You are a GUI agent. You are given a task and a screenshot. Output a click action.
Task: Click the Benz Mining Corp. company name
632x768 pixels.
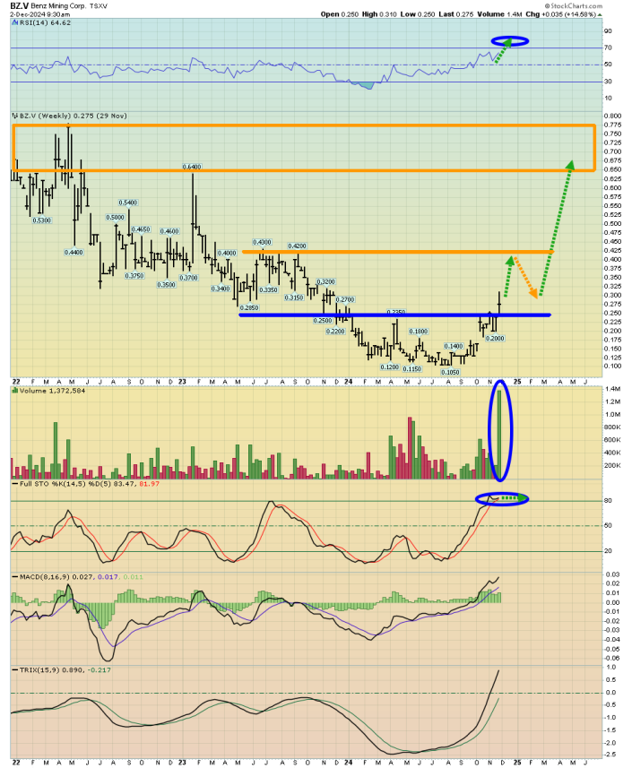point(59,6)
